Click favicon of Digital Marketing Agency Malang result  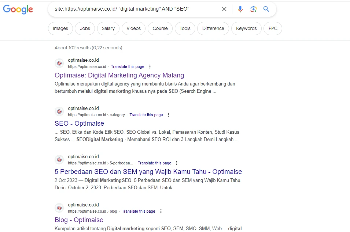tap(59, 64)
